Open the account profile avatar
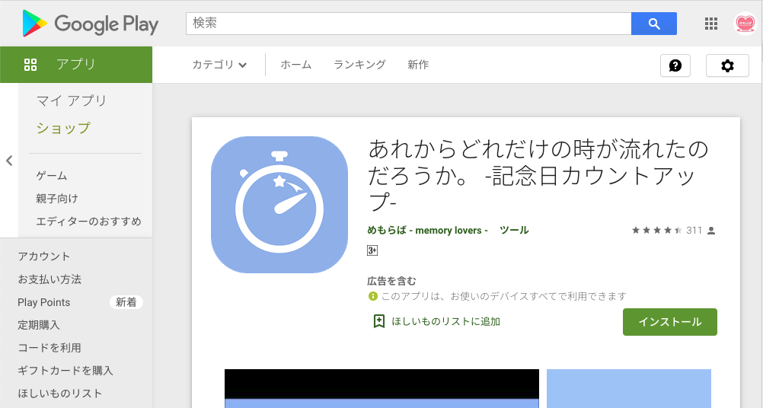 tap(745, 24)
